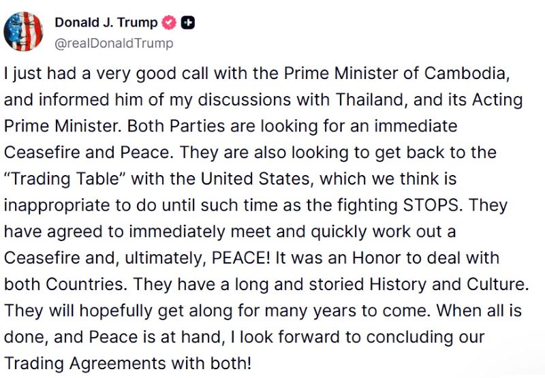The image size is (545, 378).
Task: Click the word "discussions" in the post
Action: pos(245,99)
